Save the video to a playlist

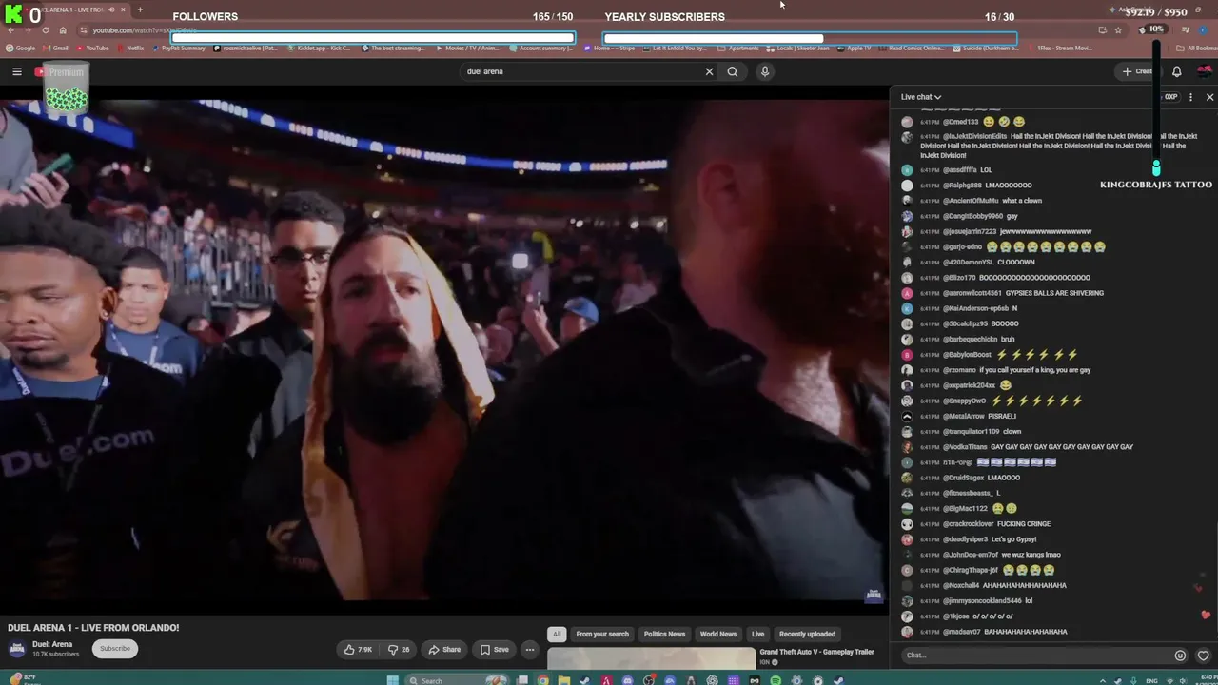click(x=494, y=650)
